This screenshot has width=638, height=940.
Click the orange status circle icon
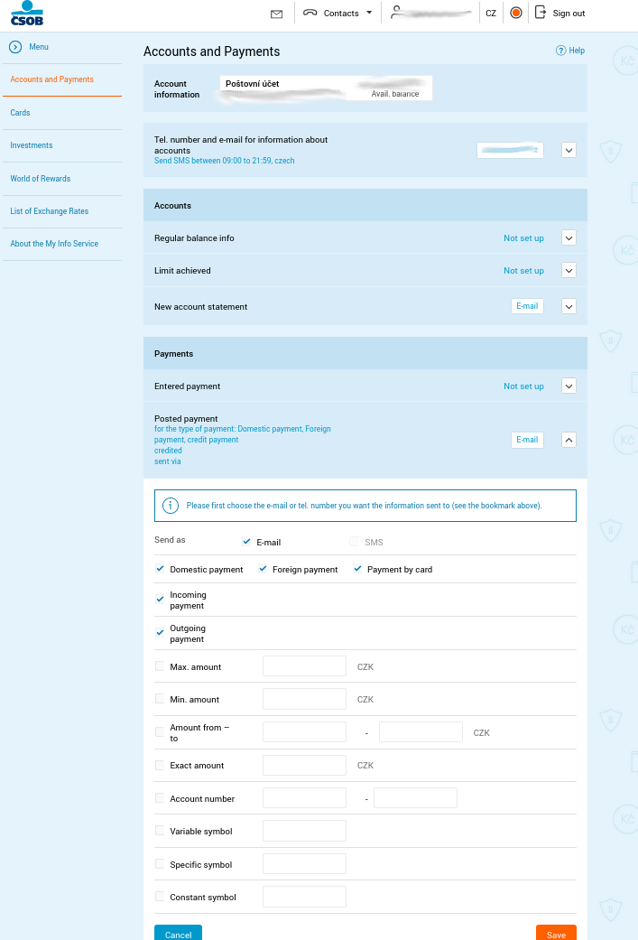coord(516,13)
